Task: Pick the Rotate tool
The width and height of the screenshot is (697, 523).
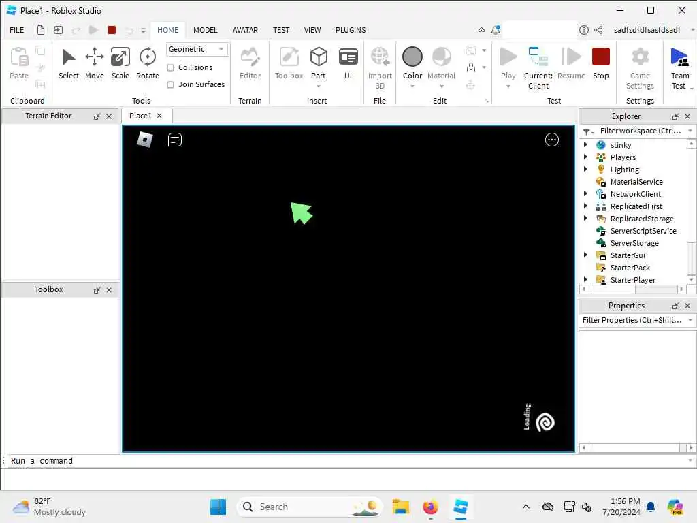Action: coord(147,63)
